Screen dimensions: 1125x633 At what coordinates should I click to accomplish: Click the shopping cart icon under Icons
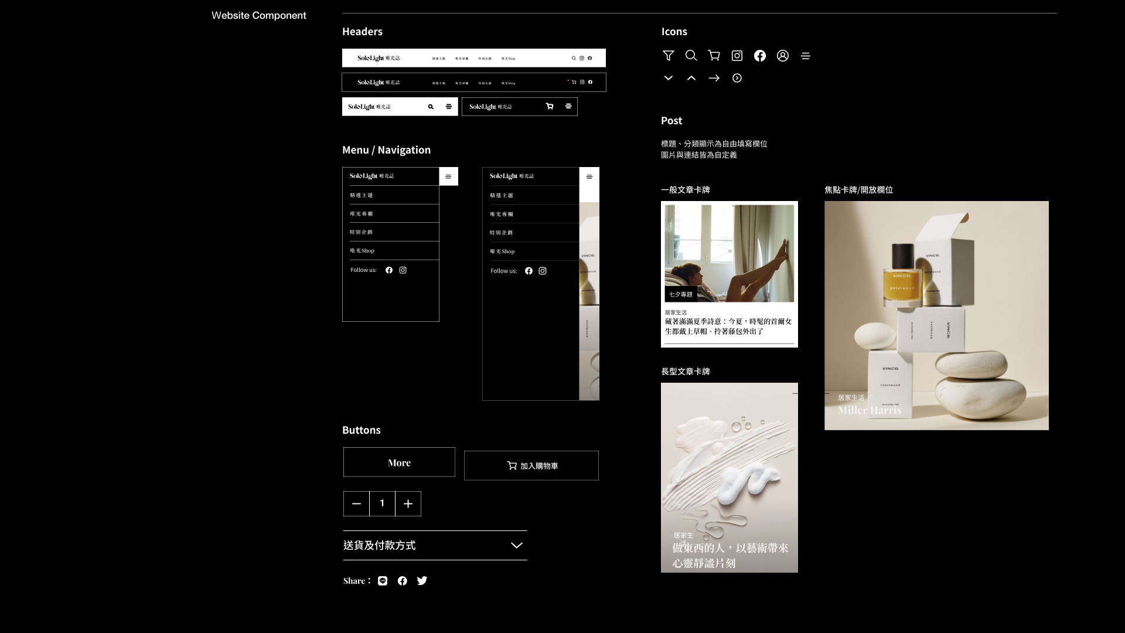pyautogui.click(x=714, y=56)
